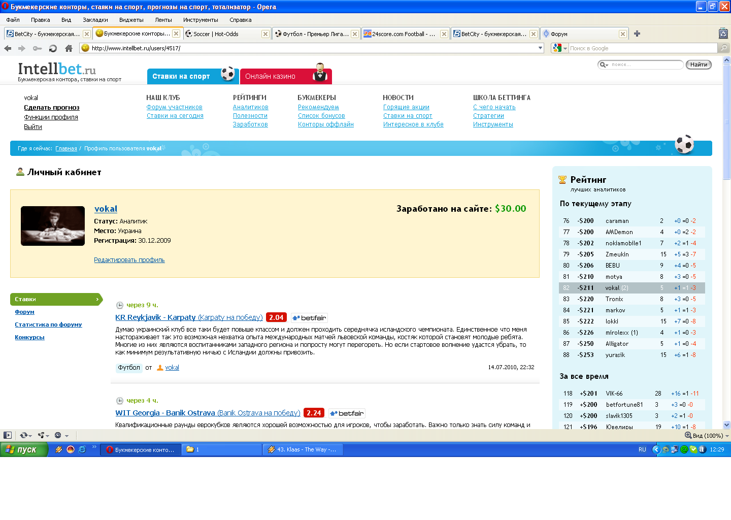Click the network computers tray icon
Viewport: 731px width, 520px height.
[x=675, y=449]
